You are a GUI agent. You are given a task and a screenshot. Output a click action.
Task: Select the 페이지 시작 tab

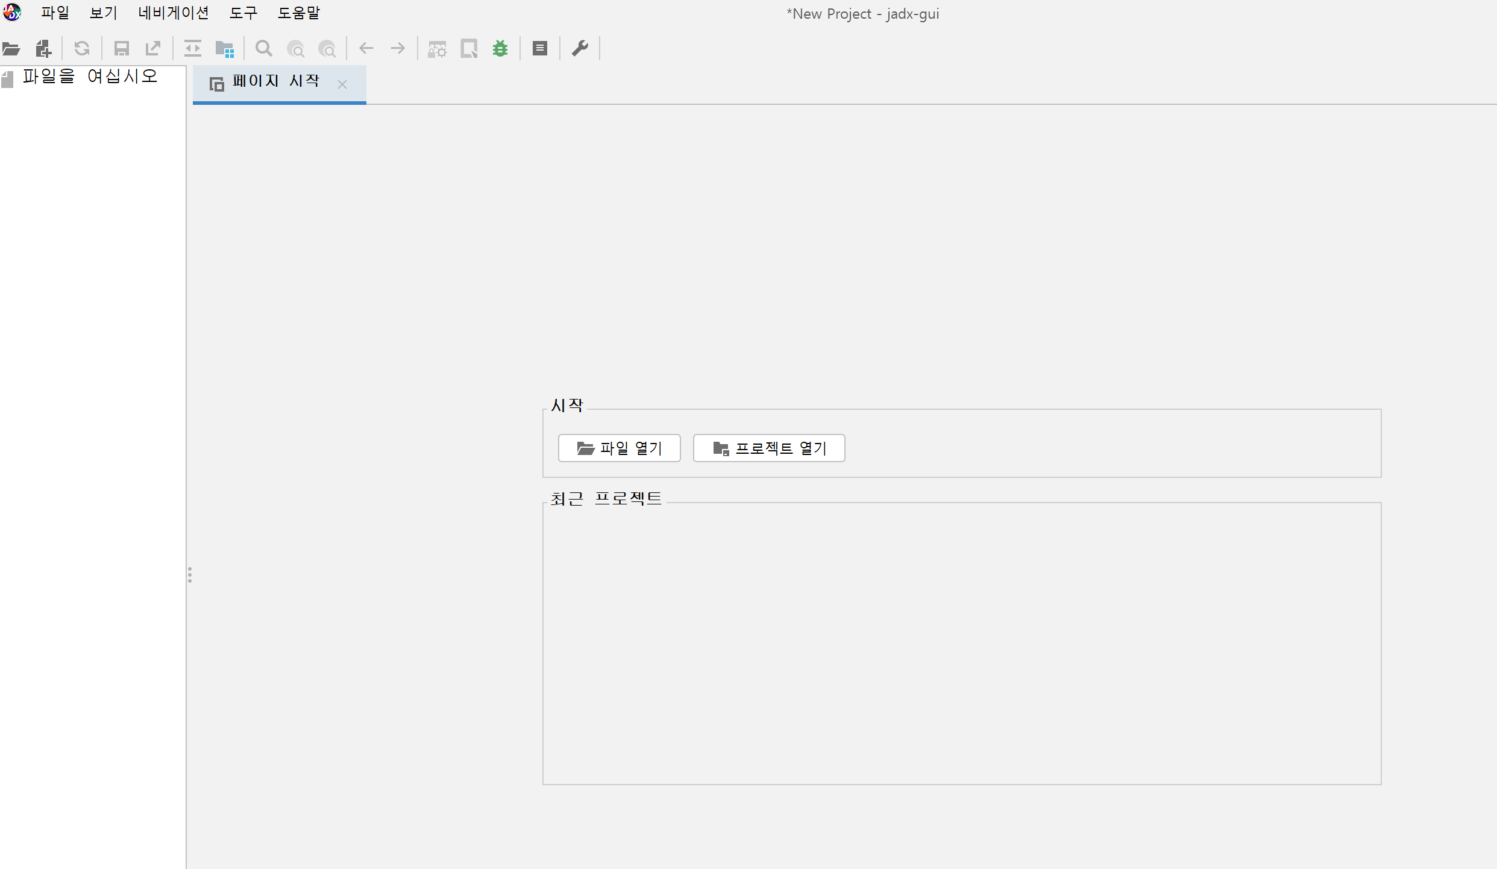275,82
